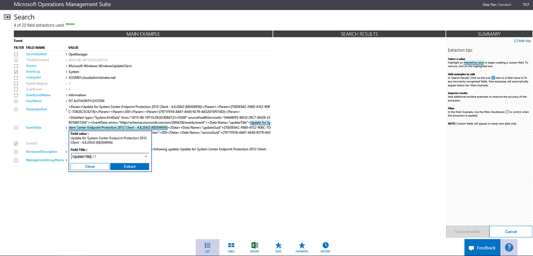
Task: Toggle the SourceSystem filter checkbox
Action: 16,54
